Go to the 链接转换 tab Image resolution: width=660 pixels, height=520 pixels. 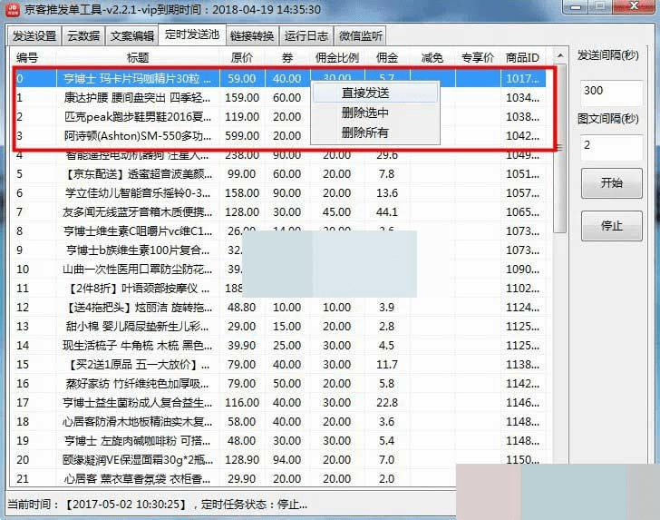(x=252, y=36)
